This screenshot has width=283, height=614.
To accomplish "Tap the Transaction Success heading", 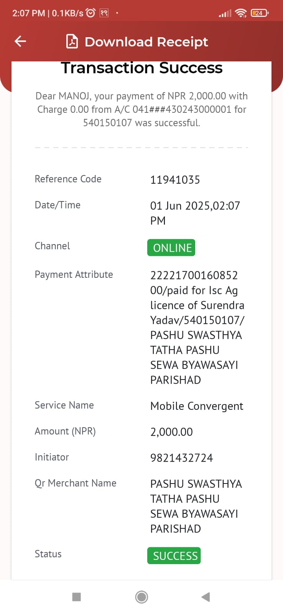I will pyautogui.click(x=141, y=68).
